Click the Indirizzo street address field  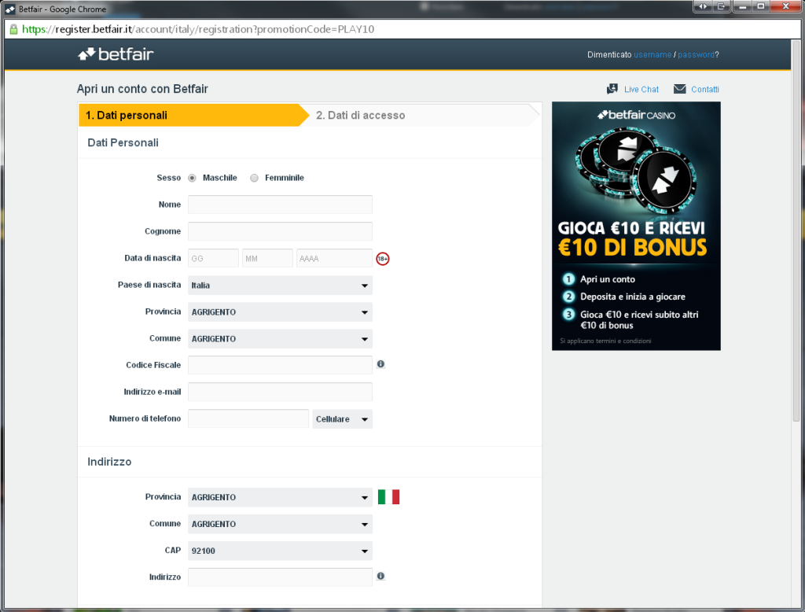click(280, 577)
